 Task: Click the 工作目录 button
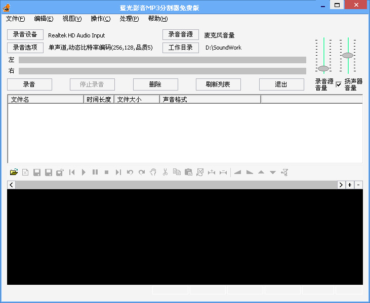[181, 48]
